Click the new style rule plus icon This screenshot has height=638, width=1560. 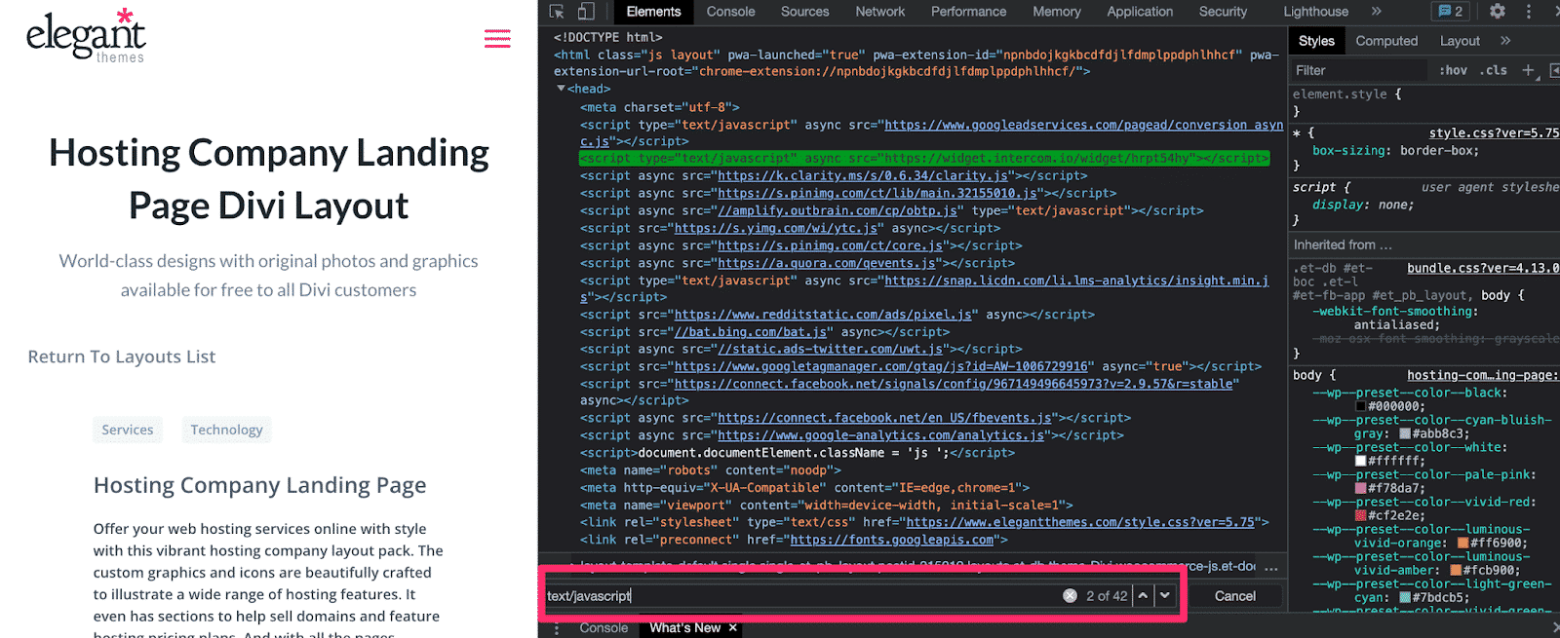click(x=1528, y=70)
